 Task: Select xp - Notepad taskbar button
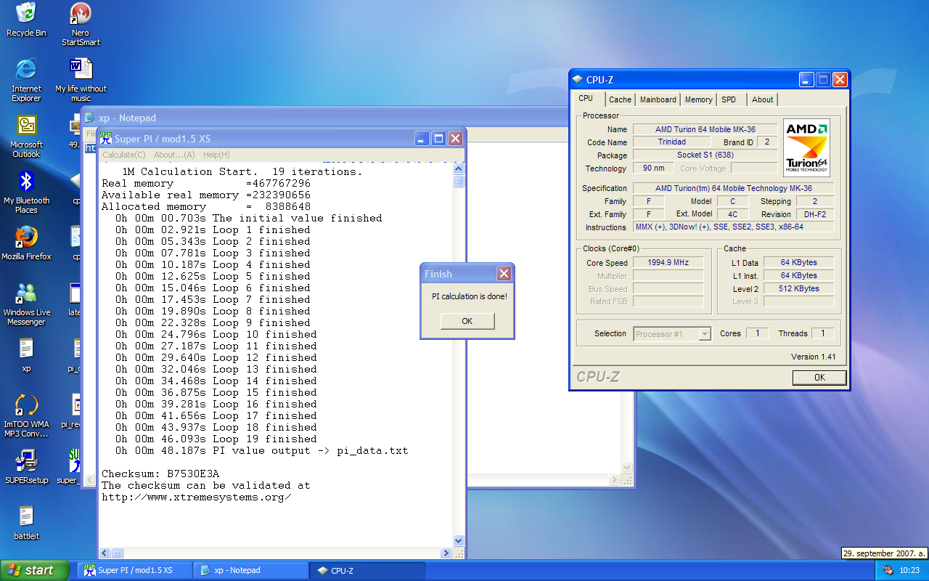pyautogui.click(x=251, y=570)
